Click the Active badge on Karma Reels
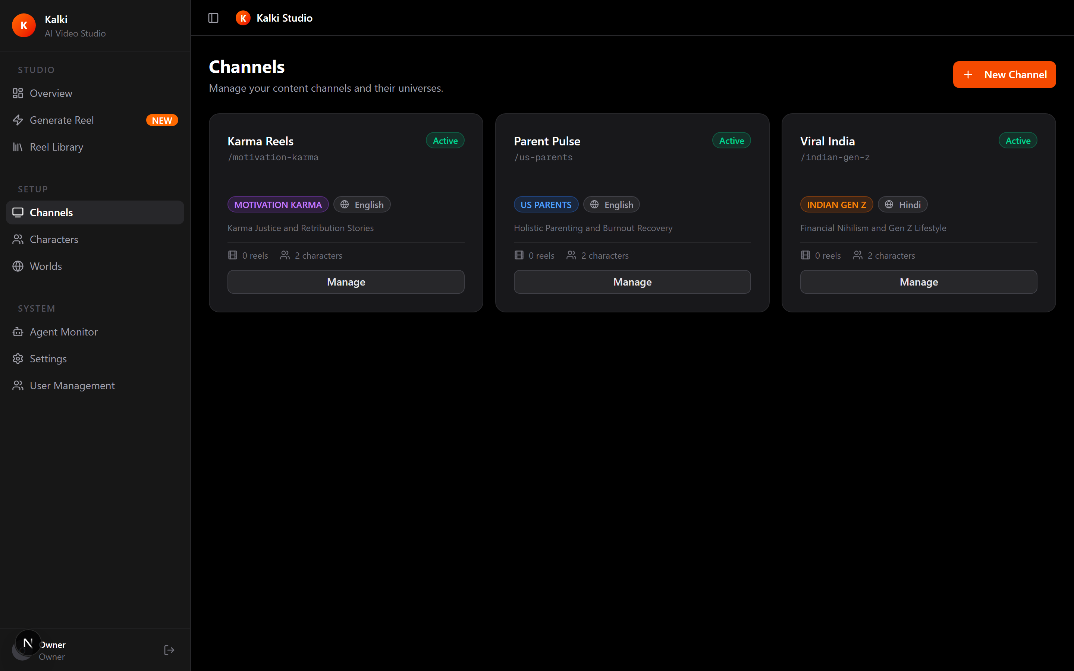 445,141
